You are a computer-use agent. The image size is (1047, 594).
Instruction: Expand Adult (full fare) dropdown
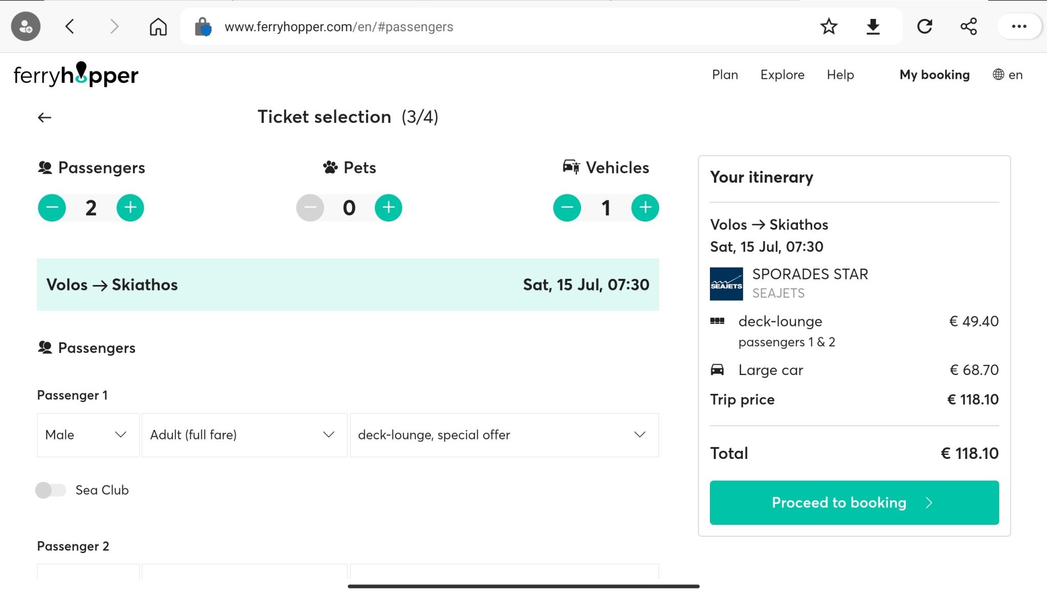(x=244, y=435)
